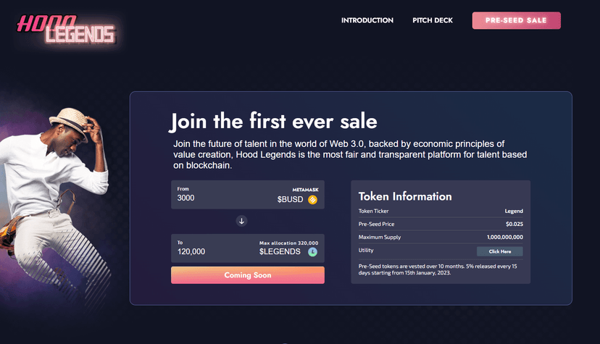The image size is (600, 344).
Task: Open the Introduction nav item
Action: click(367, 20)
